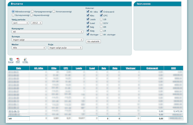This screenshot has width=193, height=125.
Task: Uncheck the Kliks column checkbox
Action: pos(88,15)
